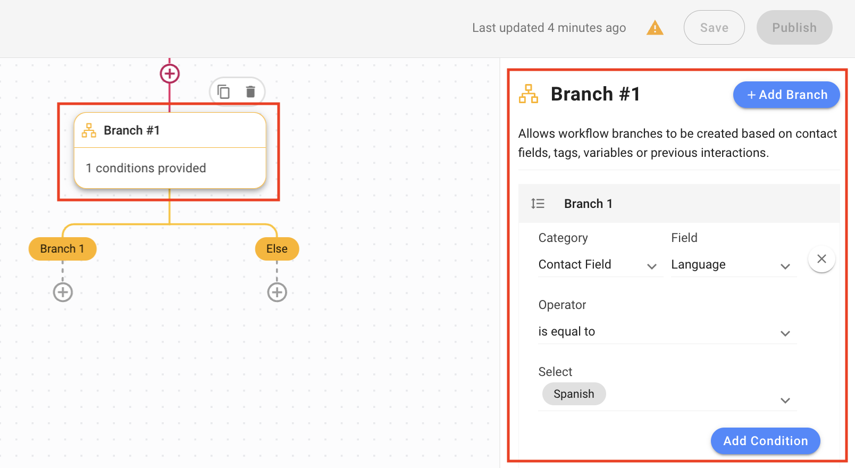Expand the Select values dropdown arrow
Screen dimensions: 855x468
[785, 400]
